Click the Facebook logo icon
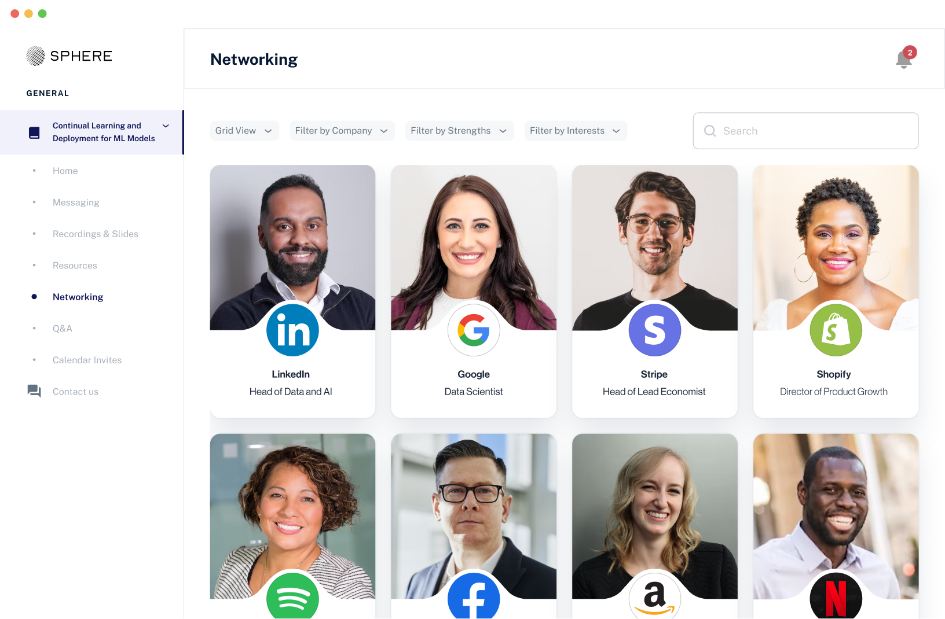The image size is (945, 619). point(474,596)
